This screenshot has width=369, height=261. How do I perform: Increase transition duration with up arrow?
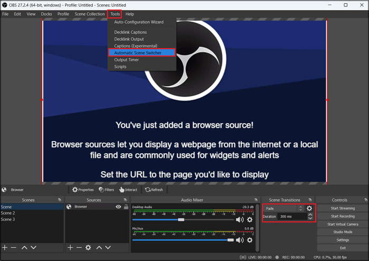pos(310,215)
